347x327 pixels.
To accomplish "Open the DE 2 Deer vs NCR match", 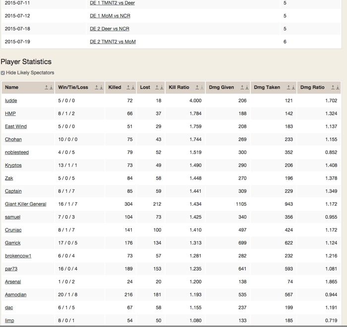I will click(x=110, y=29).
